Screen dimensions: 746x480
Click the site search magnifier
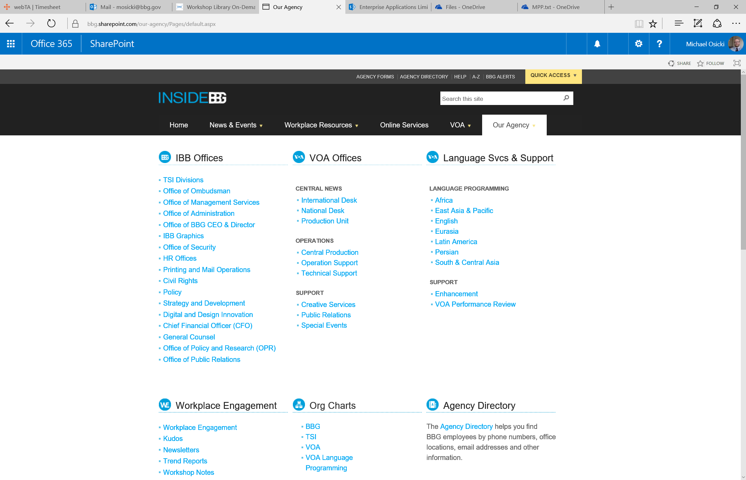pyautogui.click(x=566, y=98)
